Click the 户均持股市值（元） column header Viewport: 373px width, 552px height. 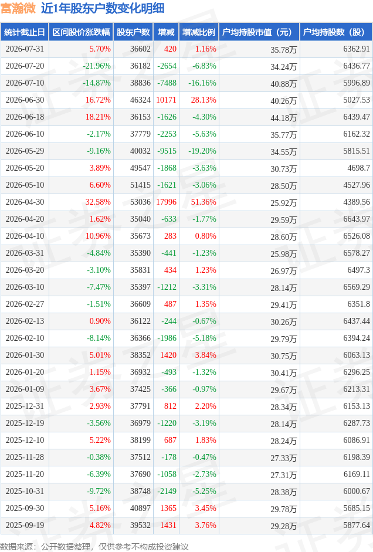(x=259, y=32)
